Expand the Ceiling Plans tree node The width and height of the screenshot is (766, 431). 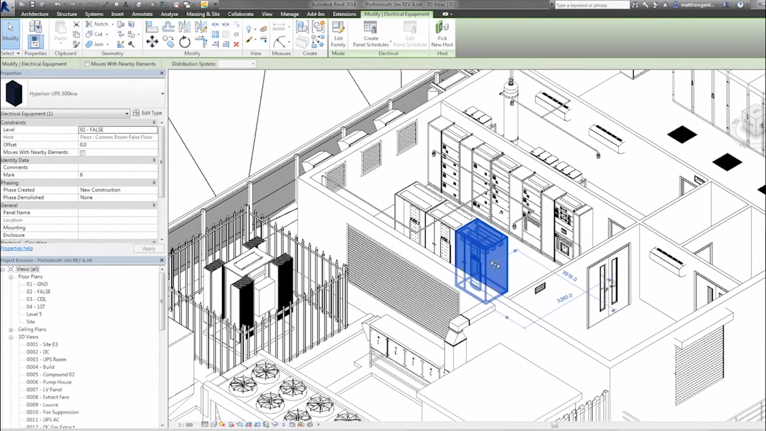coord(12,329)
